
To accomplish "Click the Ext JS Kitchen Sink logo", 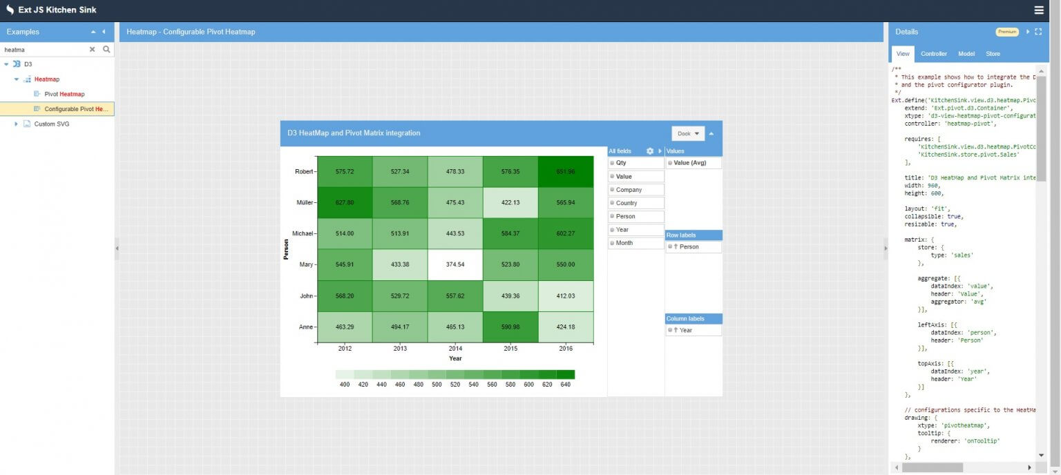I will (x=10, y=10).
